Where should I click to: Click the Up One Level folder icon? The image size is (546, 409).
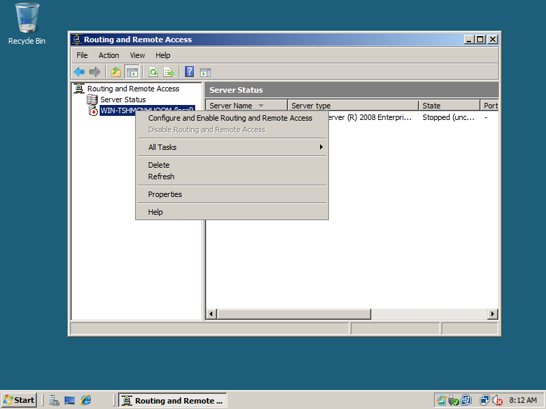coord(116,72)
